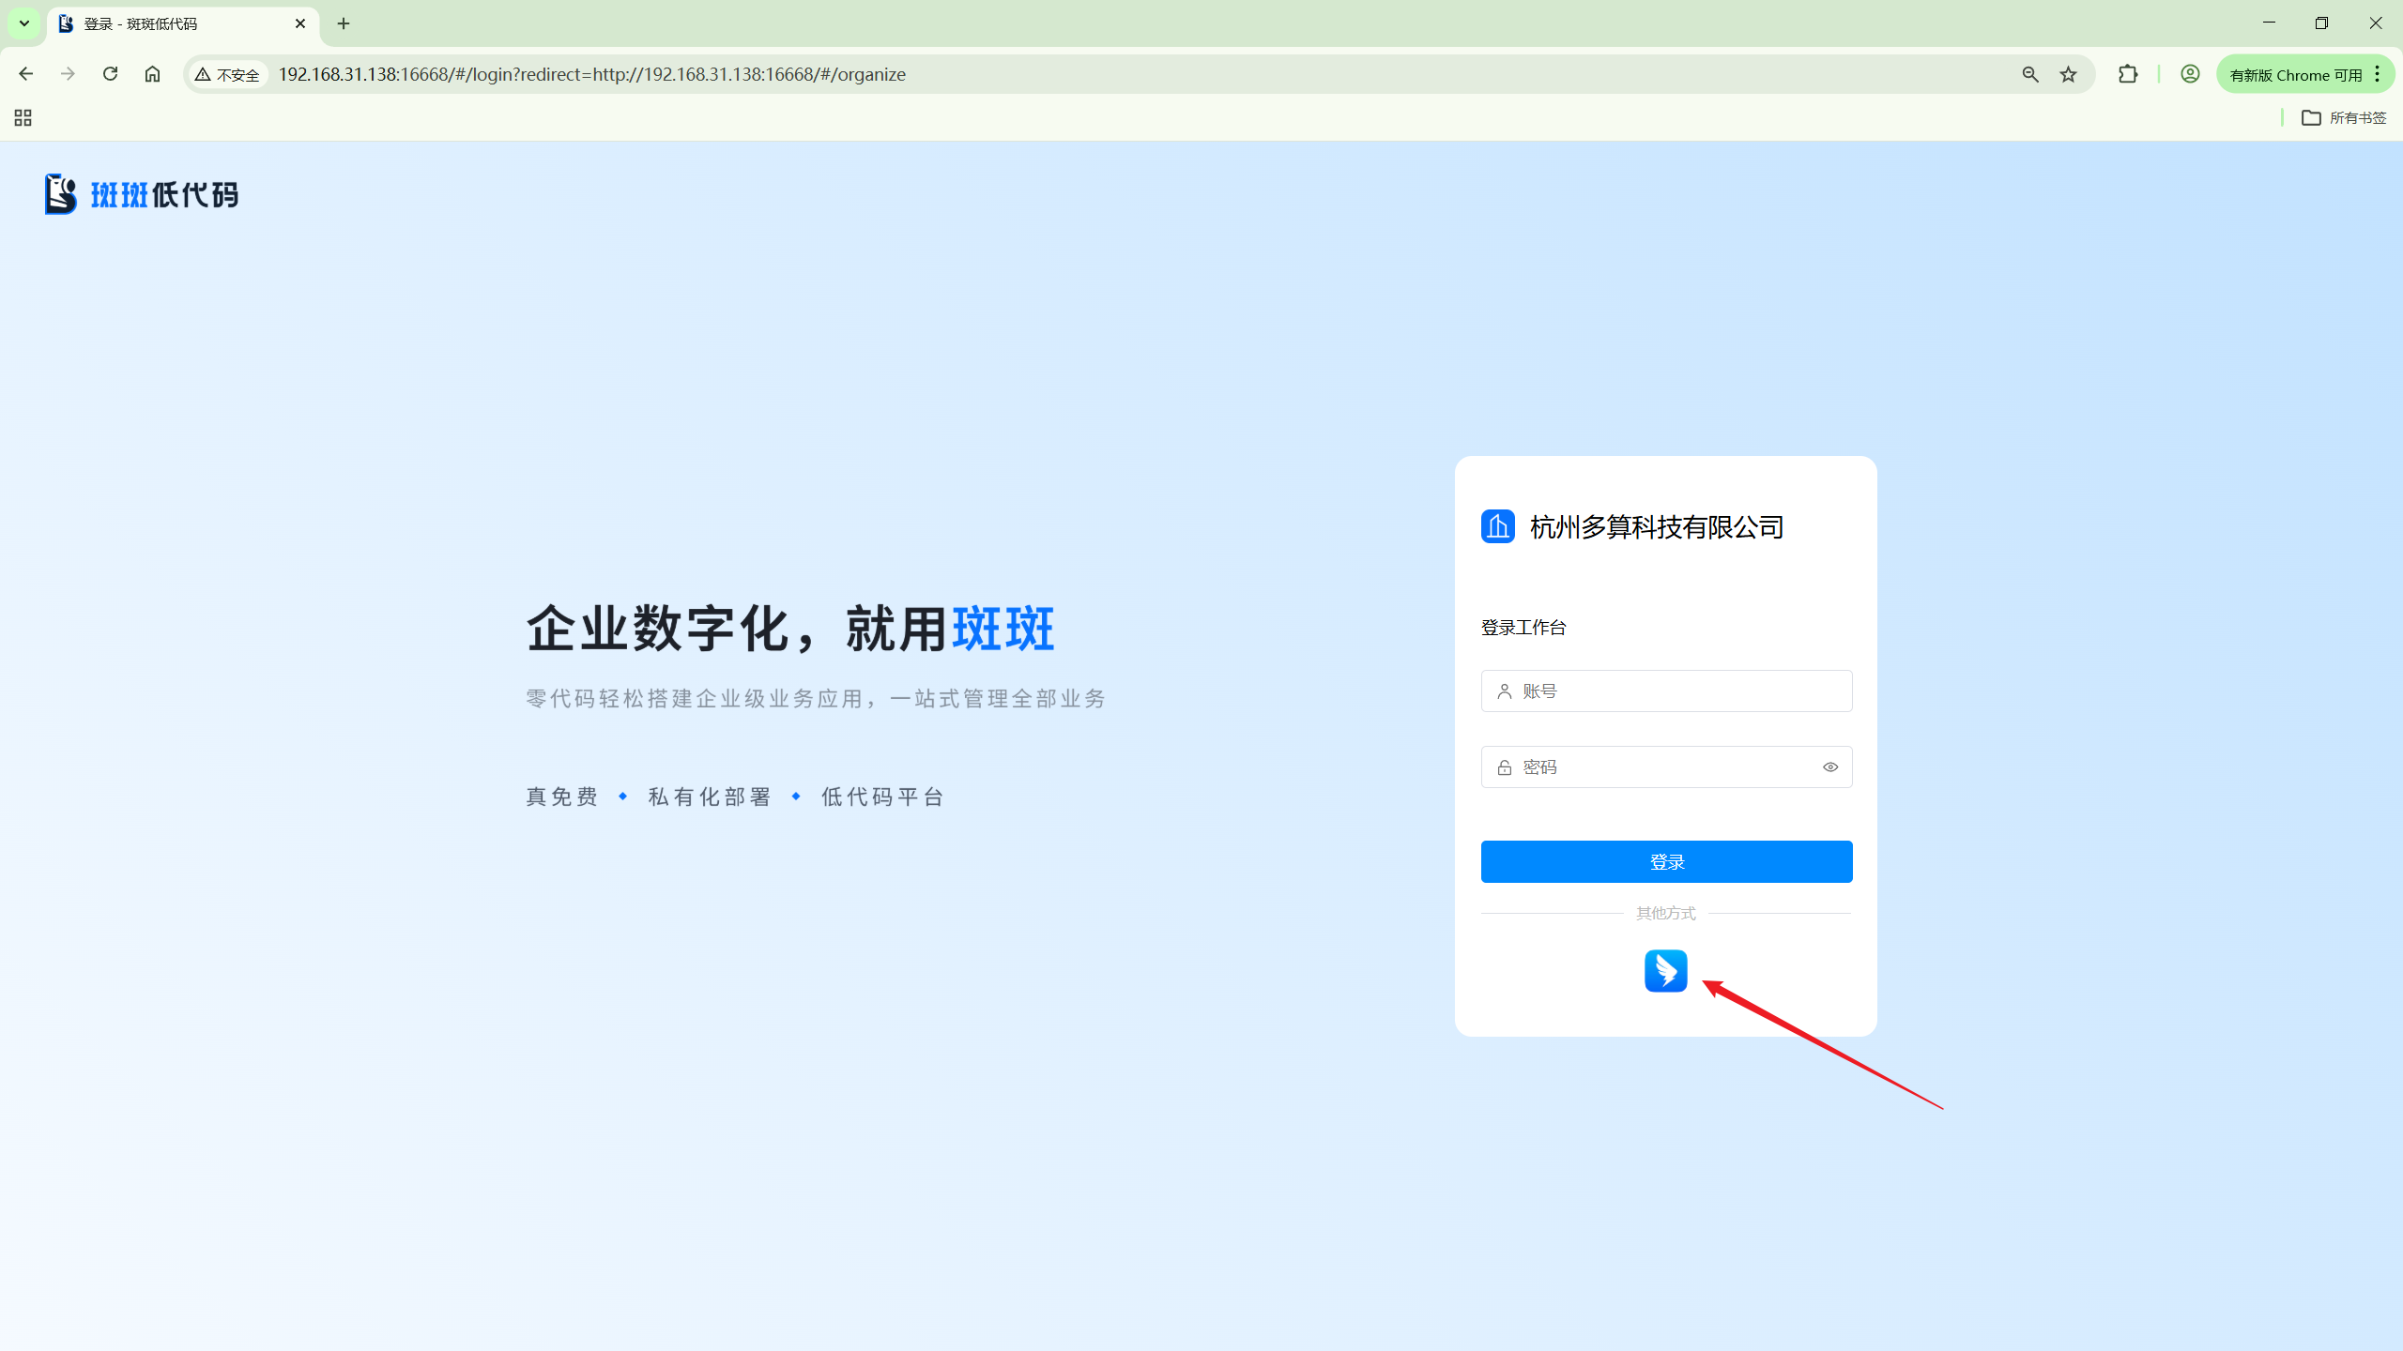Click the 斑斑低代码 logo
The height and width of the screenshot is (1351, 2403).
point(142,194)
